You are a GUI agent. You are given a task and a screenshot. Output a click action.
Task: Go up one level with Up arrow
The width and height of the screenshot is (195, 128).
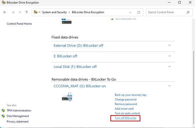click(x=27, y=12)
